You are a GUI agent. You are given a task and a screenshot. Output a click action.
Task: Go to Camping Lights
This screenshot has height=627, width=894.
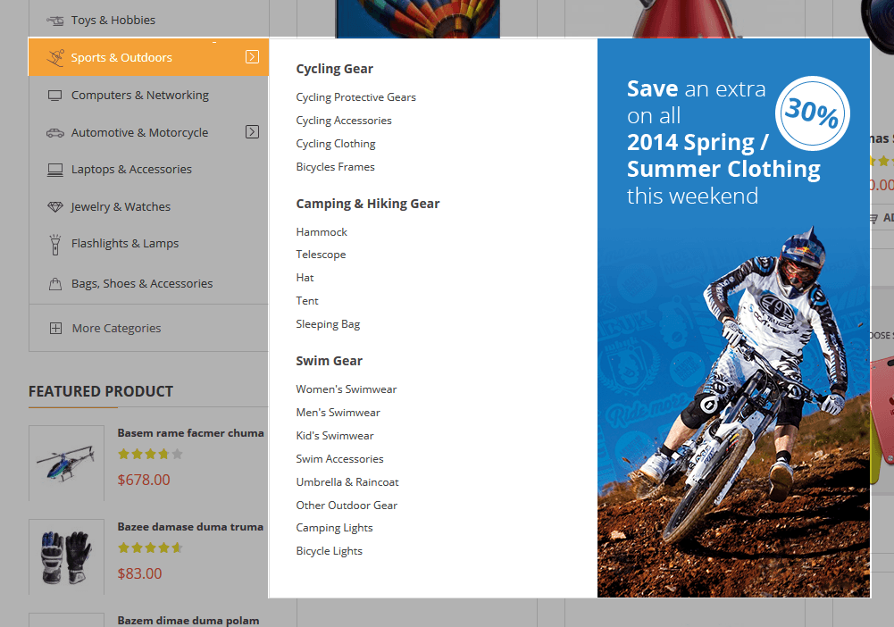tap(334, 529)
